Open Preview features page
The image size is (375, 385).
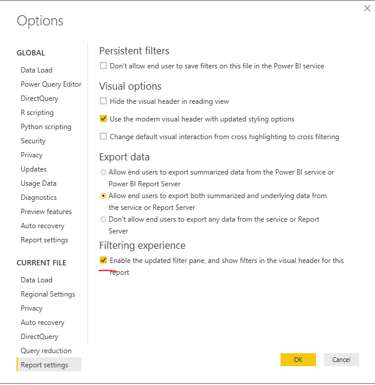46,212
